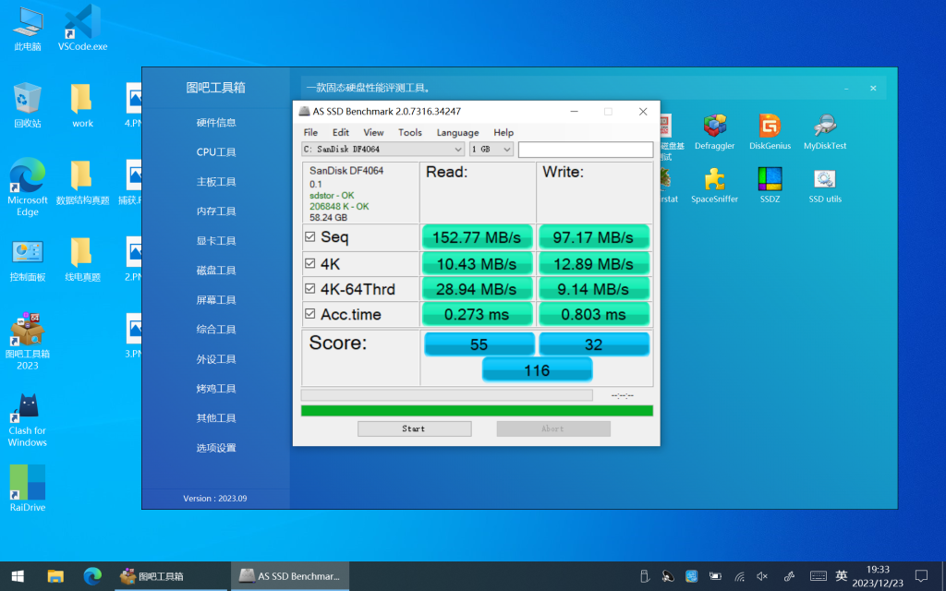Open the 主板工具 sidebar tab
This screenshot has width=946, height=591.
pyautogui.click(x=216, y=182)
